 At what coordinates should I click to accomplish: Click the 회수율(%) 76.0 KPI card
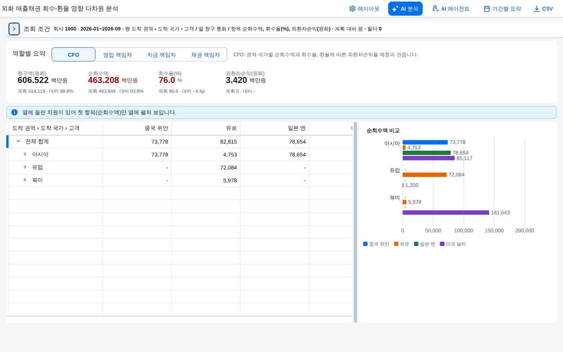point(182,82)
